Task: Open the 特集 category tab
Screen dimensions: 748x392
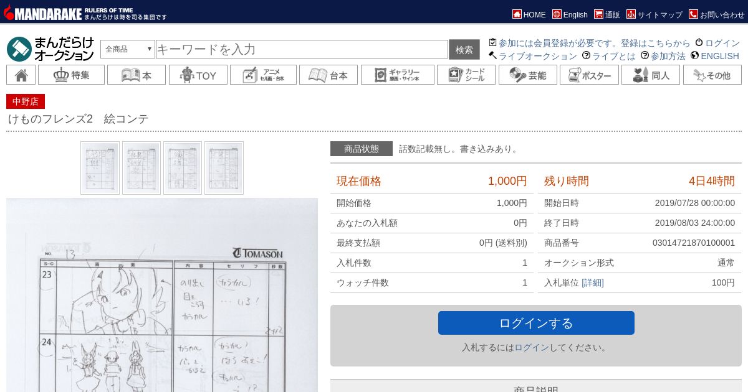Action: tap(71, 75)
